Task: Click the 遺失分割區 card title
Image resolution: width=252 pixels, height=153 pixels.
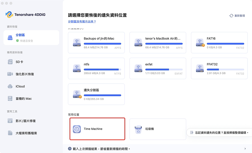Action: click(x=91, y=90)
